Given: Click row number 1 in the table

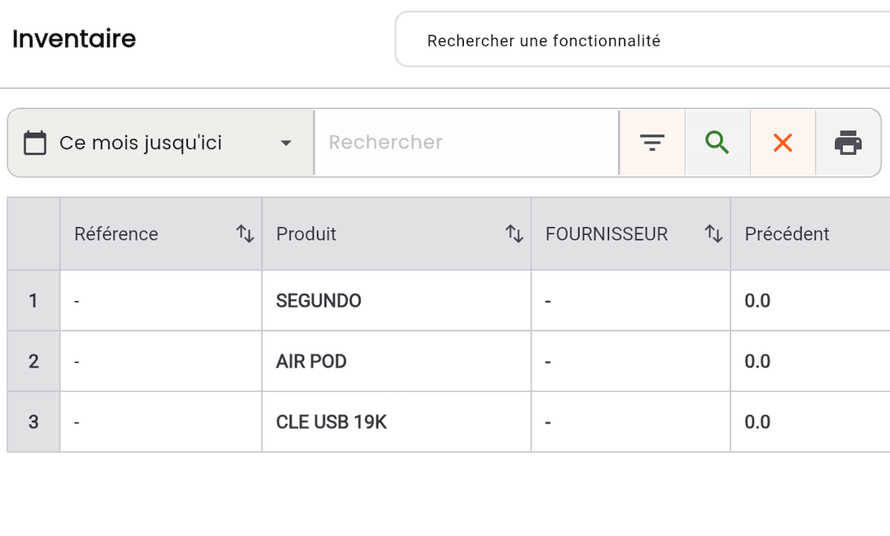Looking at the screenshot, I should (x=33, y=300).
